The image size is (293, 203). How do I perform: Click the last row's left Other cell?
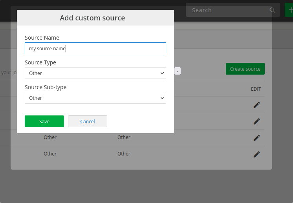[50, 154]
